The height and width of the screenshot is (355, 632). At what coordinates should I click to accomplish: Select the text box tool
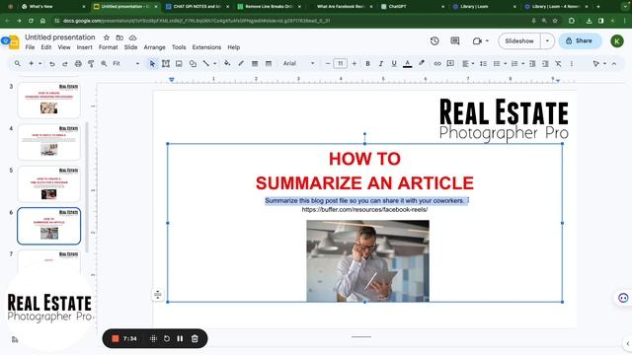pyautogui.click(x=166, y=63)
